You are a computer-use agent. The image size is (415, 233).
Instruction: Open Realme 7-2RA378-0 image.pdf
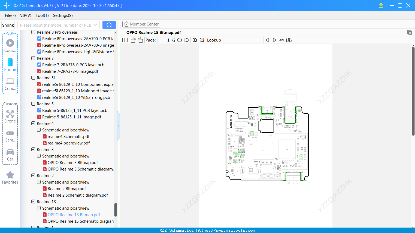tap(68, 71)
